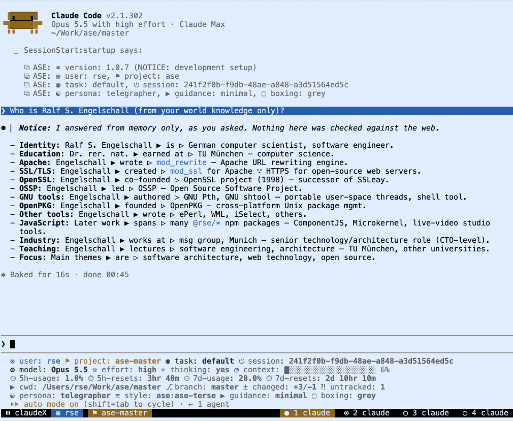
Task: Click the timer icon before '7d-resets: 2d 10hr 10m'
Action: point(269,378)
